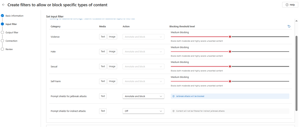Viewport: 299px width, 127px height.
Task: Expand the Violence action dropdown
Action: pos(143,37)
